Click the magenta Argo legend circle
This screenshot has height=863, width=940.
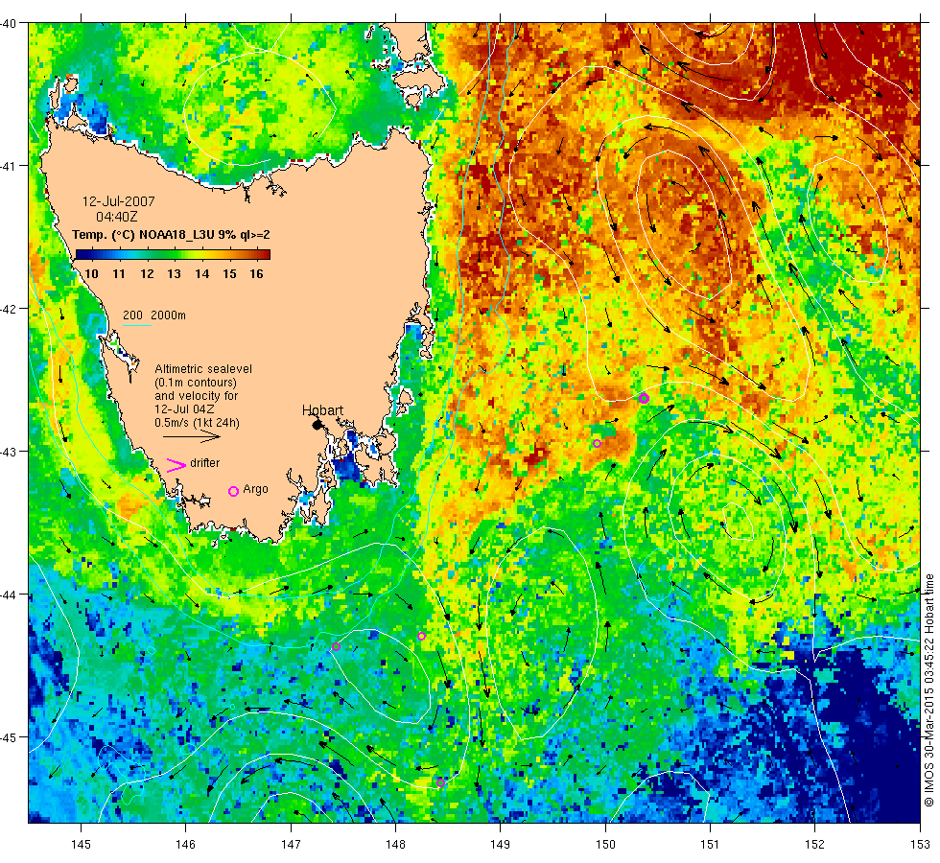pyautogui.click(x=234, y=491)
